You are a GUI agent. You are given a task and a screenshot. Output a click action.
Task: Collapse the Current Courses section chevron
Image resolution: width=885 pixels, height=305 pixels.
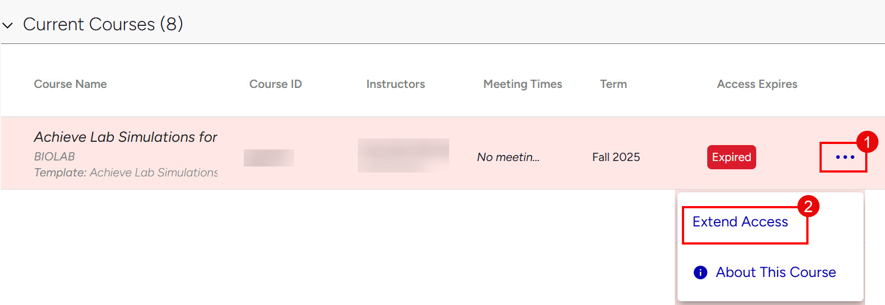point(8,25)
